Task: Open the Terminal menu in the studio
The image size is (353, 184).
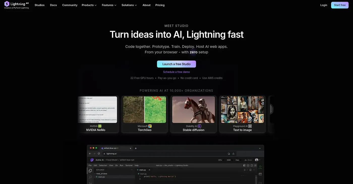Action: (129, 165)
